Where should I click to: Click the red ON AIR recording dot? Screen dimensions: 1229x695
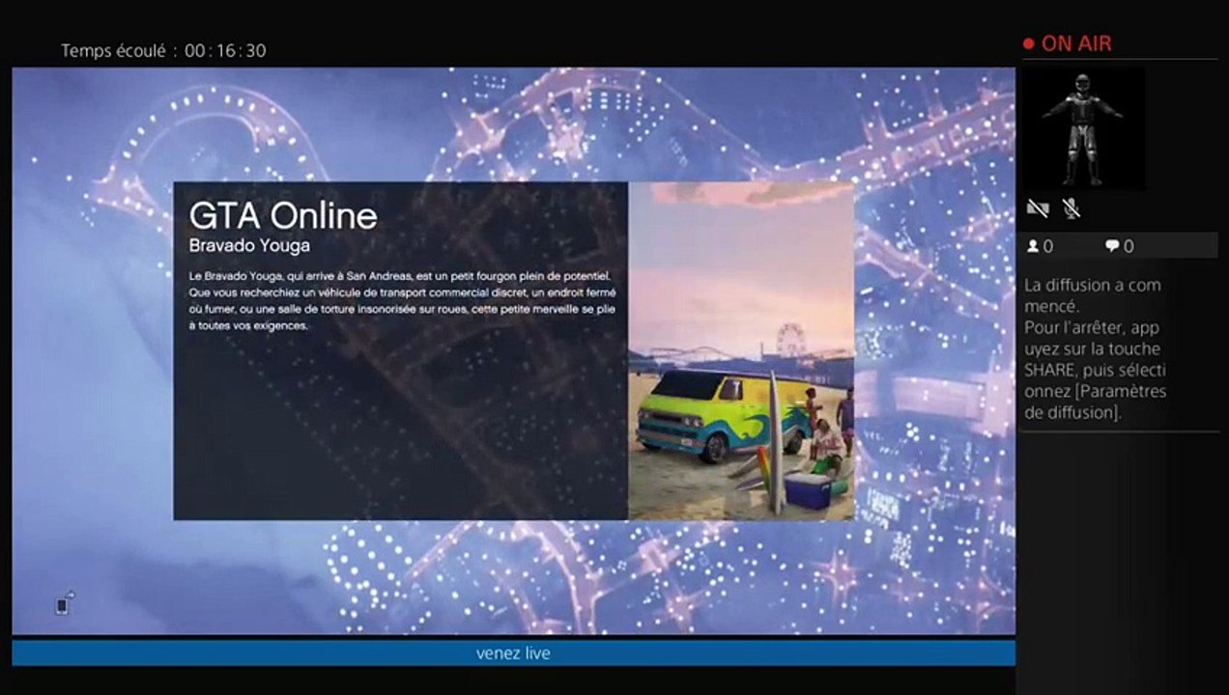pos(1029,43)
